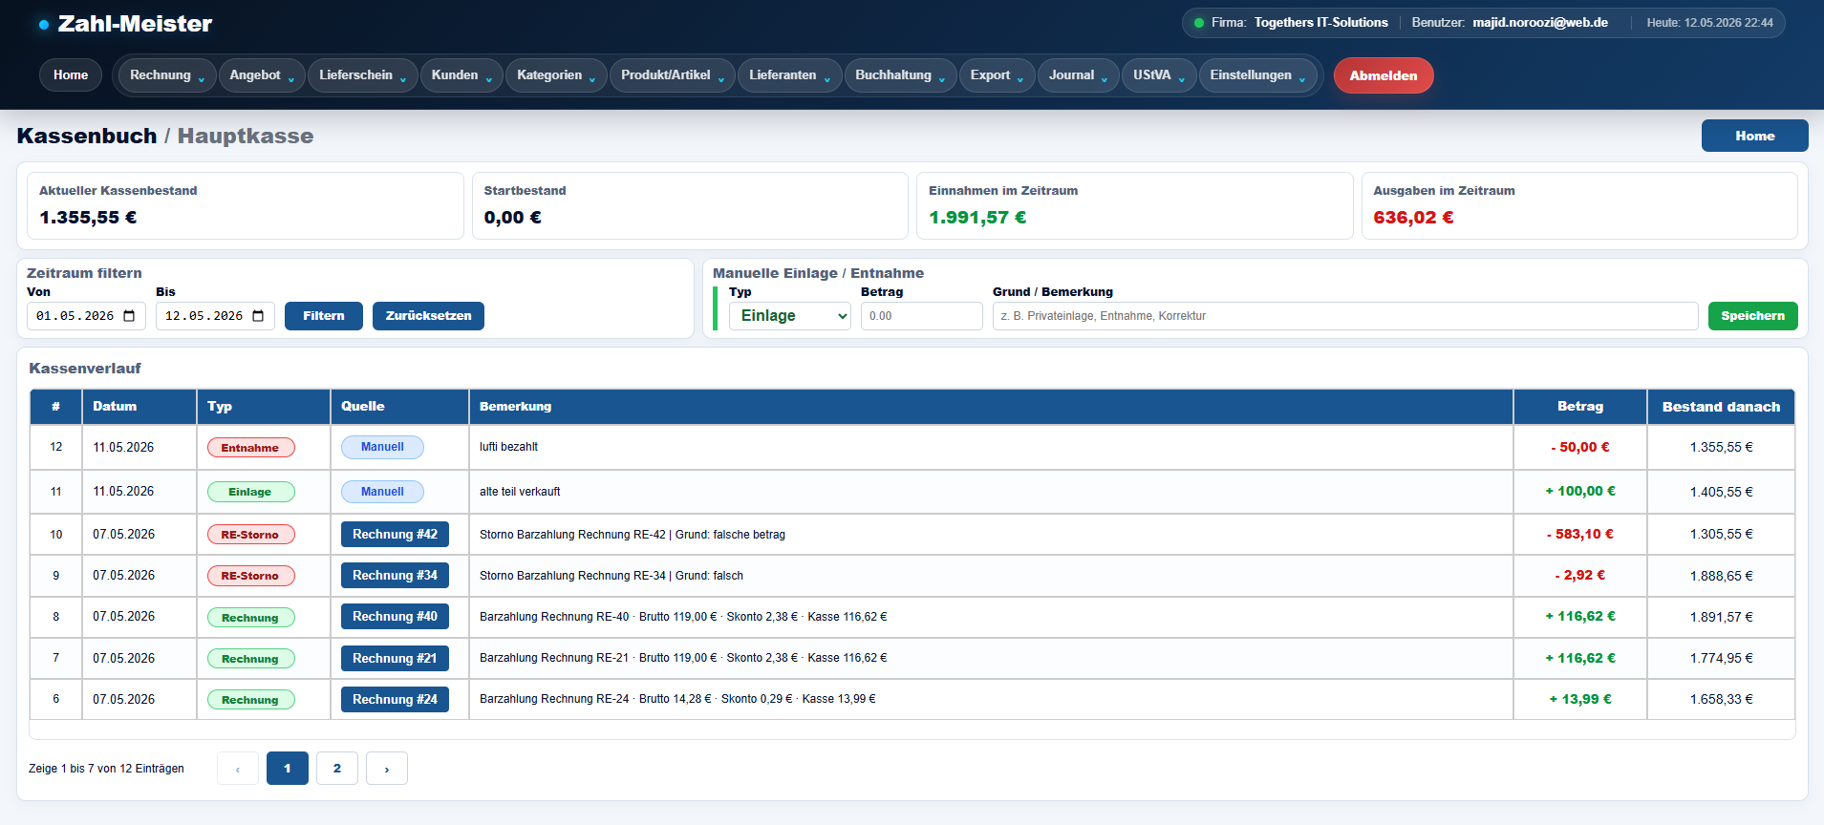Click the previous page arrow
The width and height of the screenshot is (1824, 825).
[x=238, y=769]
